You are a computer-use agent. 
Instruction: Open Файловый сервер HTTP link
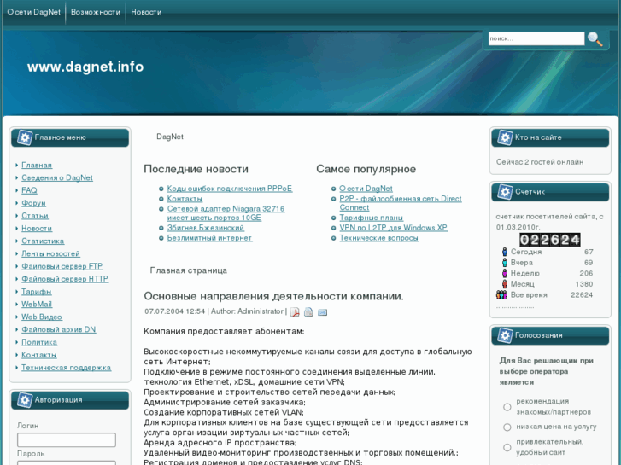click(x=65, y=279)
